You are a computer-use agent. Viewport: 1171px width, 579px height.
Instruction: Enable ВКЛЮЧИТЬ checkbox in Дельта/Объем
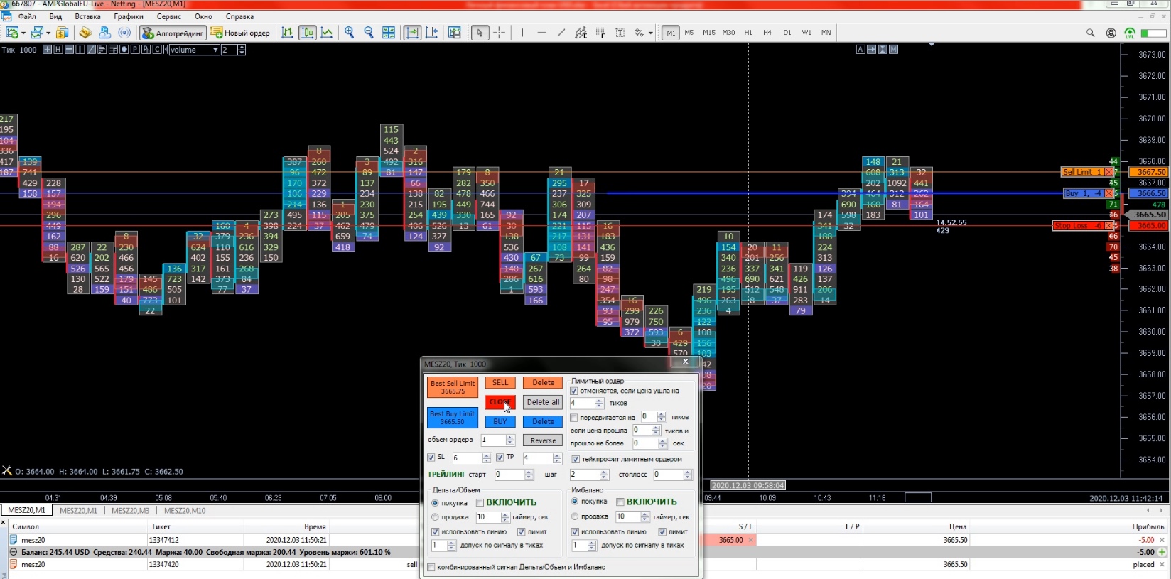coord(480,502)
